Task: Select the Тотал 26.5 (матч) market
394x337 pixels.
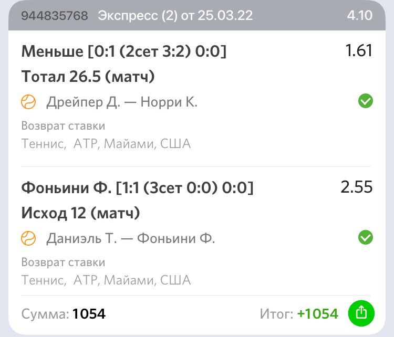Action: point(88,77)
